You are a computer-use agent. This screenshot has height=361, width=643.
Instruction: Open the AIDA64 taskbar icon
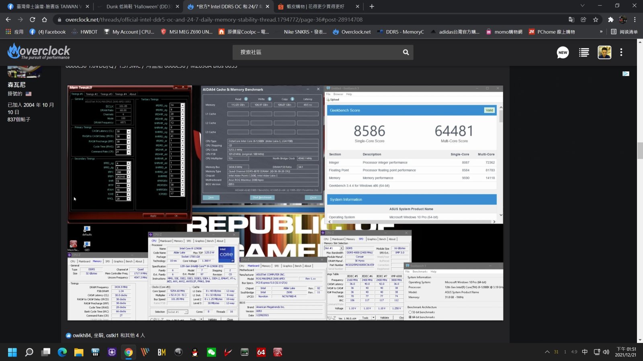(261, 352)
